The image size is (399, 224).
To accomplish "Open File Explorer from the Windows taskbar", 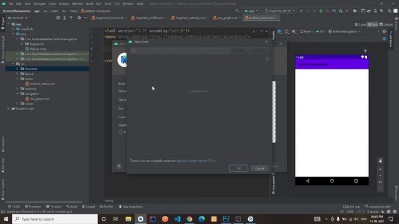I will (x=128, y=219).
